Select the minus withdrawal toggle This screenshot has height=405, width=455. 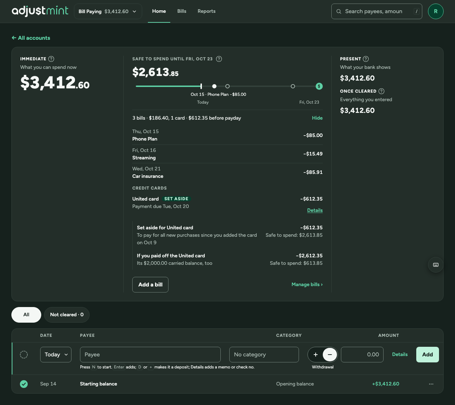330,355
